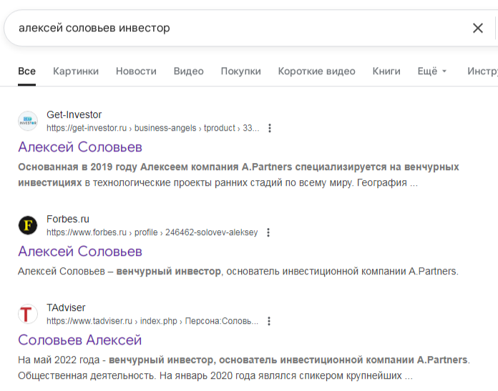Open three-dot menu for Get-Investor result
The height and width of the screenshot is (391, 498).
click(270, 128)
